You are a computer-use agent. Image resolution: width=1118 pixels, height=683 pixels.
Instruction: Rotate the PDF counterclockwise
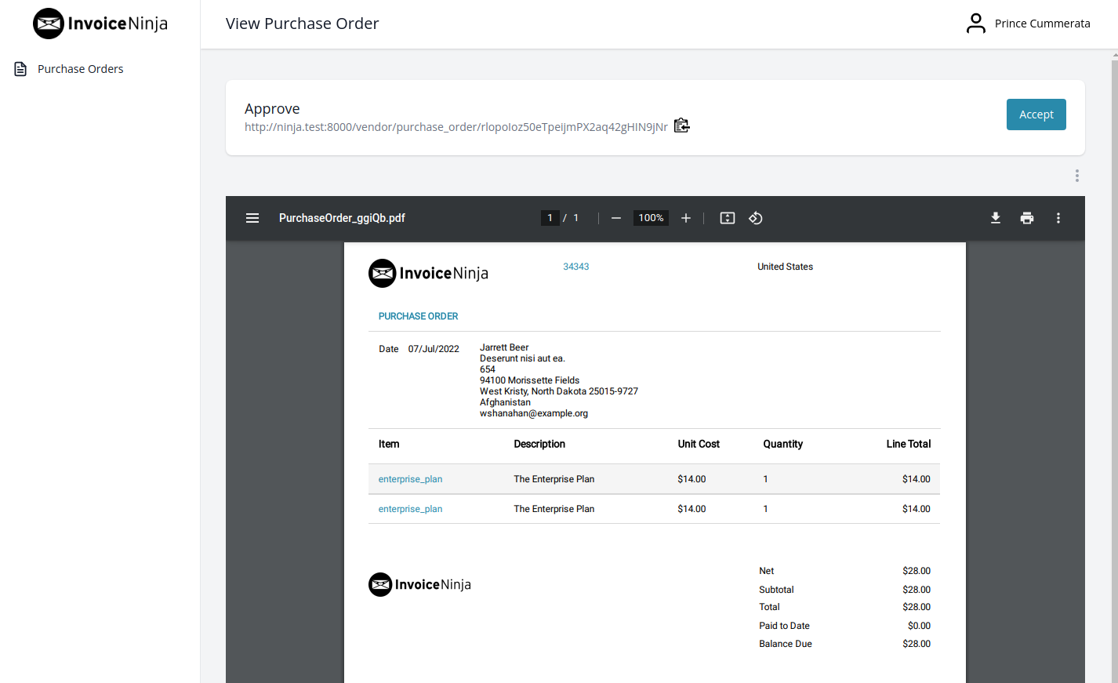pyautogui.click(x=756, y=218)
